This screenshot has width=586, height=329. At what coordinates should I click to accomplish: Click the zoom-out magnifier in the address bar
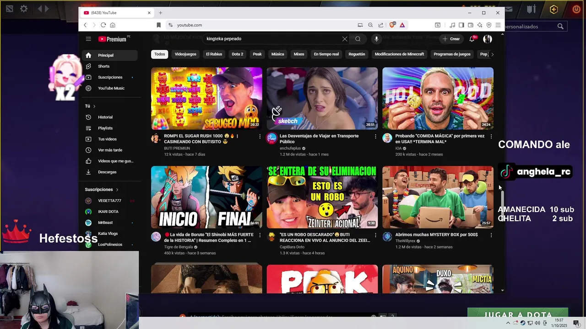tap(370, 25)
